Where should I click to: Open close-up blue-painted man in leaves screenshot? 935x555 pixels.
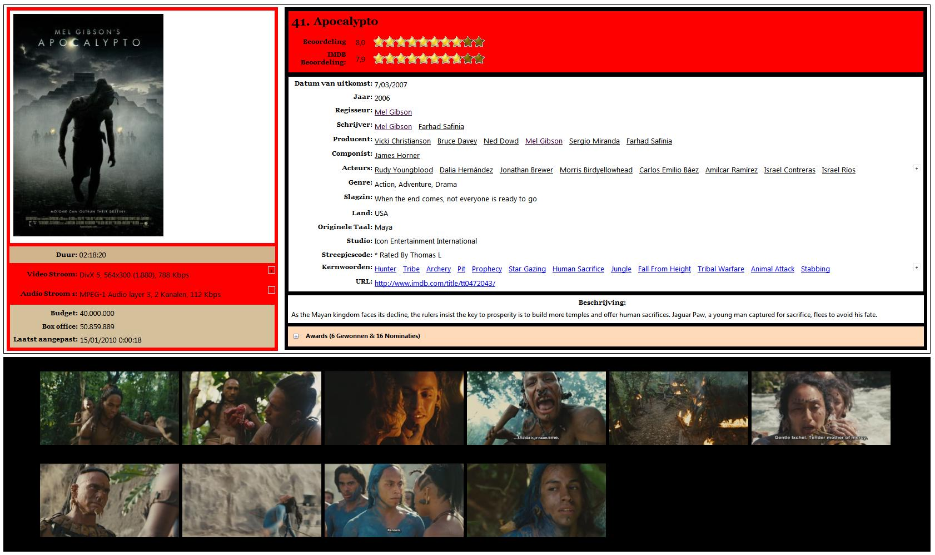536,501
